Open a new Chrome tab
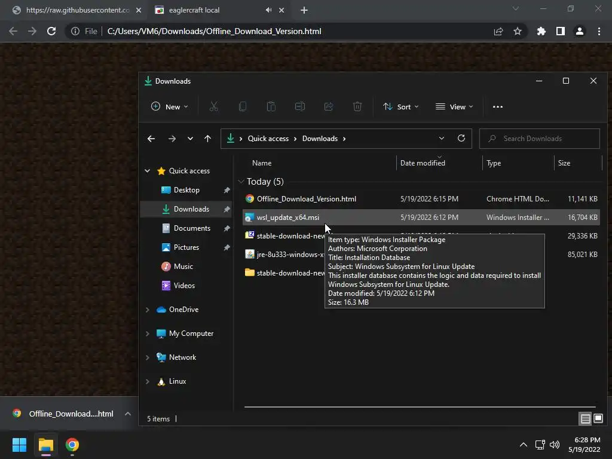Viewport: 612px width, 459px height. 304,10
